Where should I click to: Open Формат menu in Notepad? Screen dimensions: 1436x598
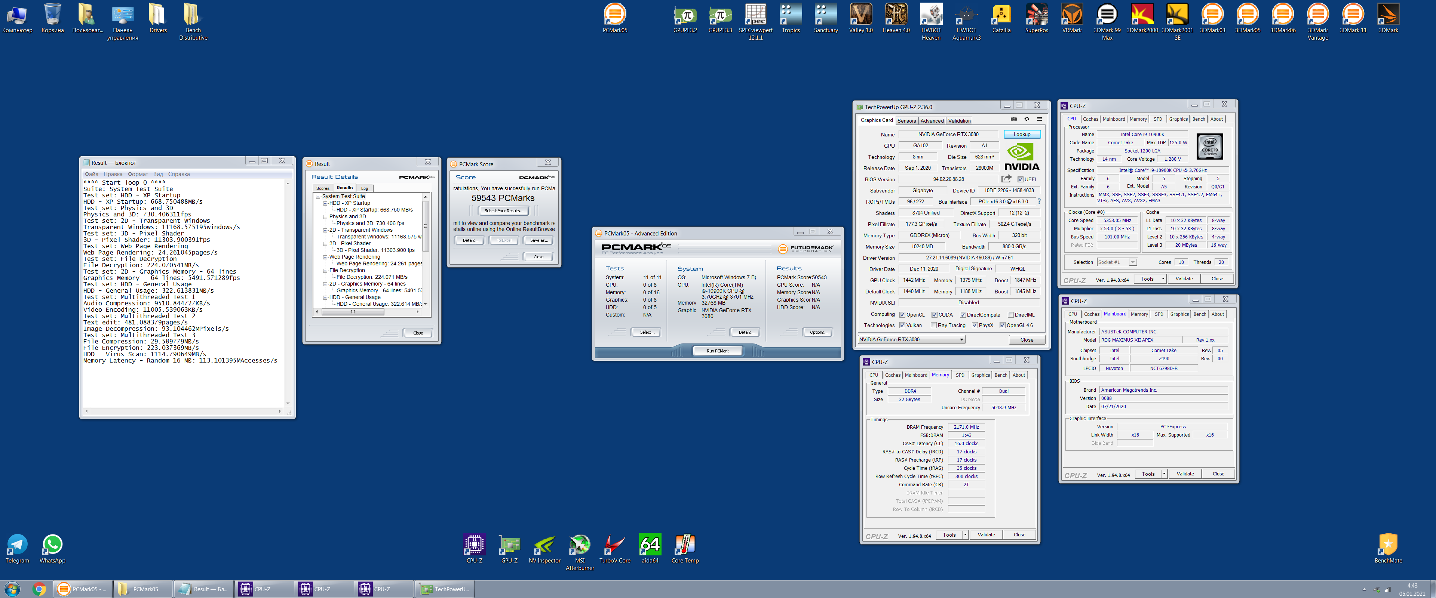click(138, 174)
